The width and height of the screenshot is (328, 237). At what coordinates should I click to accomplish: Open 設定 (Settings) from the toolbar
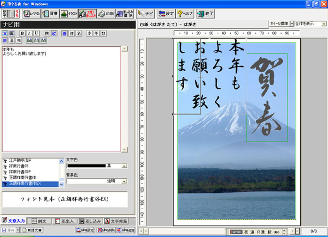coord(166,13)
